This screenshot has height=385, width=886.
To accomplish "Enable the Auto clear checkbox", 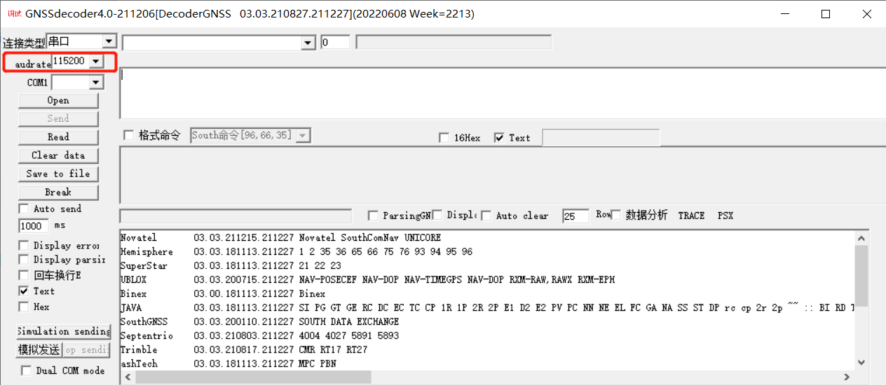I will click(486, 216).
